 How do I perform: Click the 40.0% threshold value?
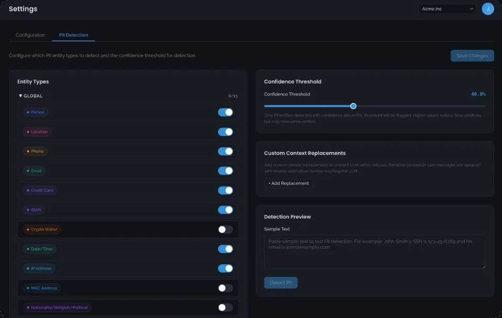tap(478, 94)
